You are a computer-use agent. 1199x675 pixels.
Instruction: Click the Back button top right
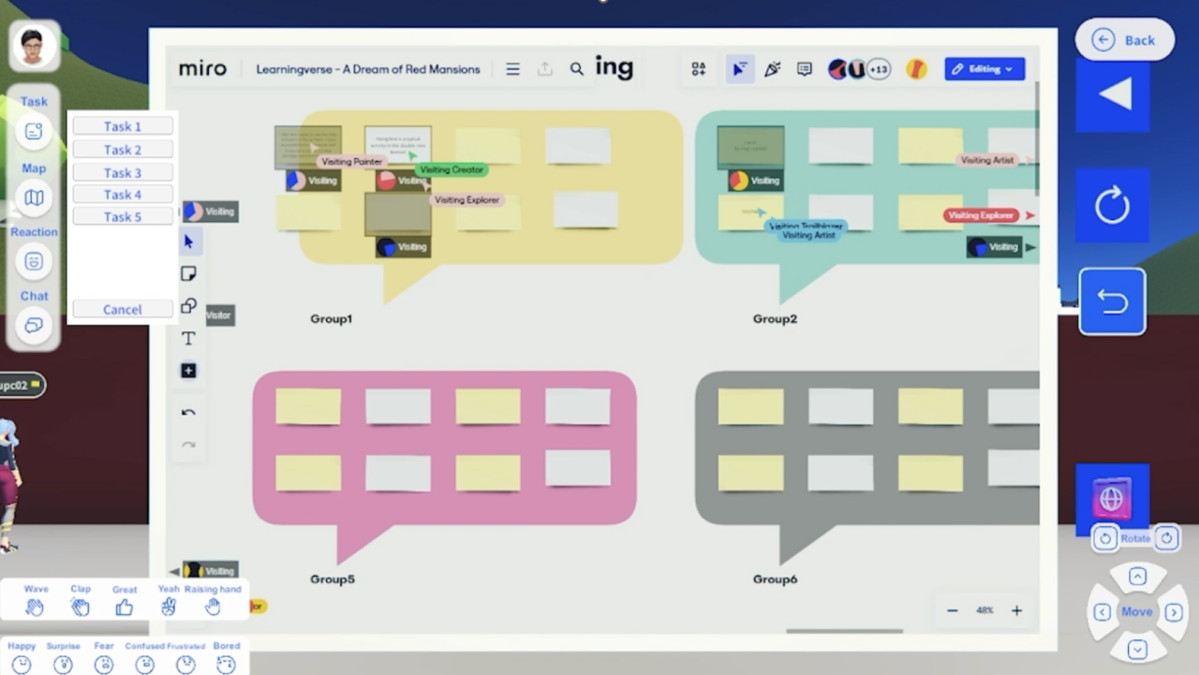(x=1124, y=39)
